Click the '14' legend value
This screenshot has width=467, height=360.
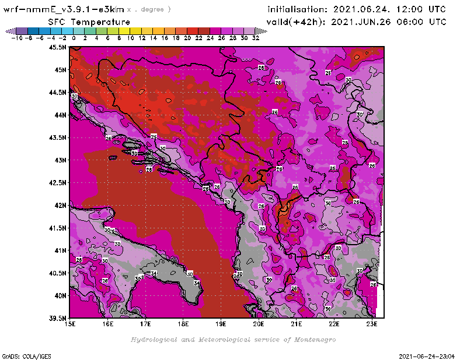(153, 38)
